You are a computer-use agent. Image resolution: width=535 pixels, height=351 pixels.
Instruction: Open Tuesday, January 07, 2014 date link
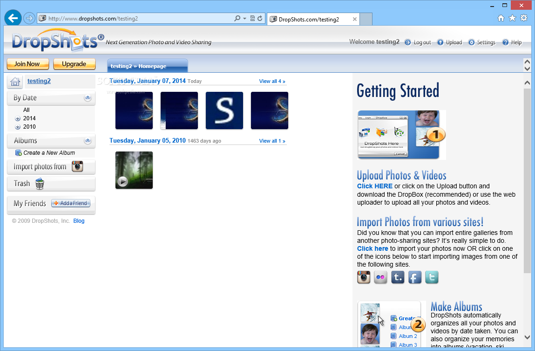[x=148, y=81]
